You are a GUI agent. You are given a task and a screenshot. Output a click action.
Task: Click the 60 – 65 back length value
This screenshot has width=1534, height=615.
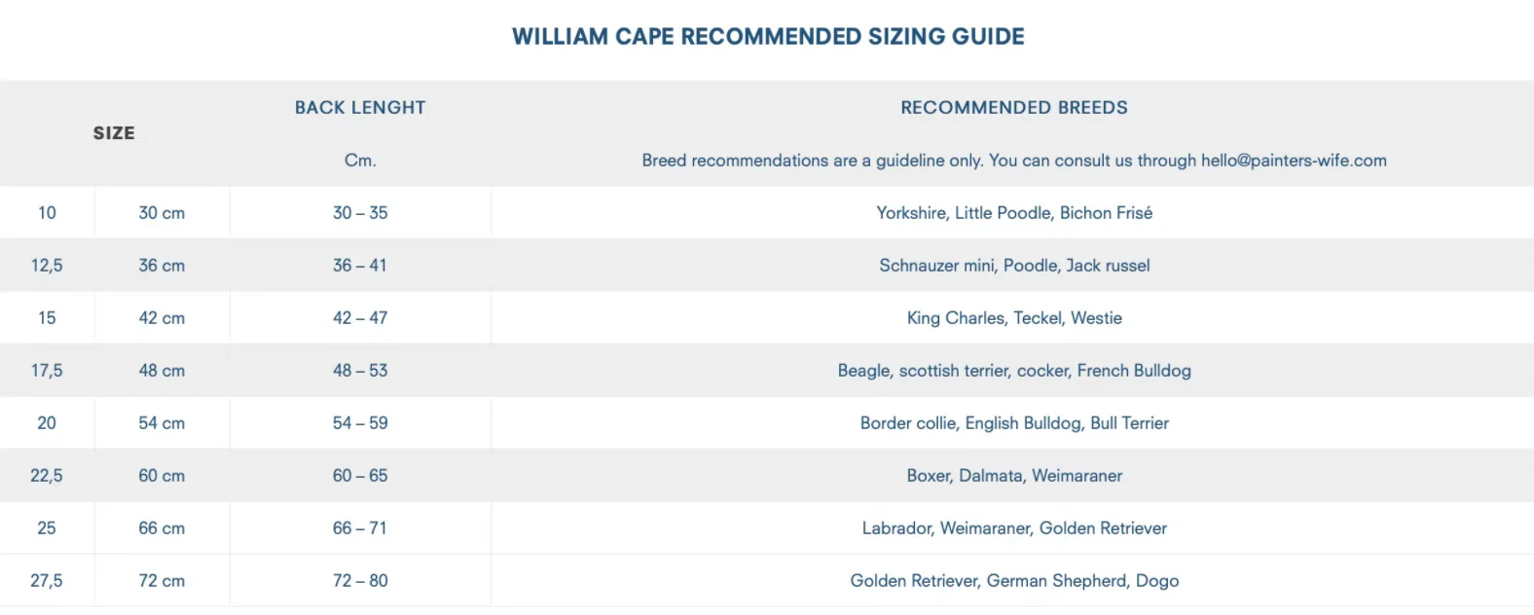tap(360, 476)
